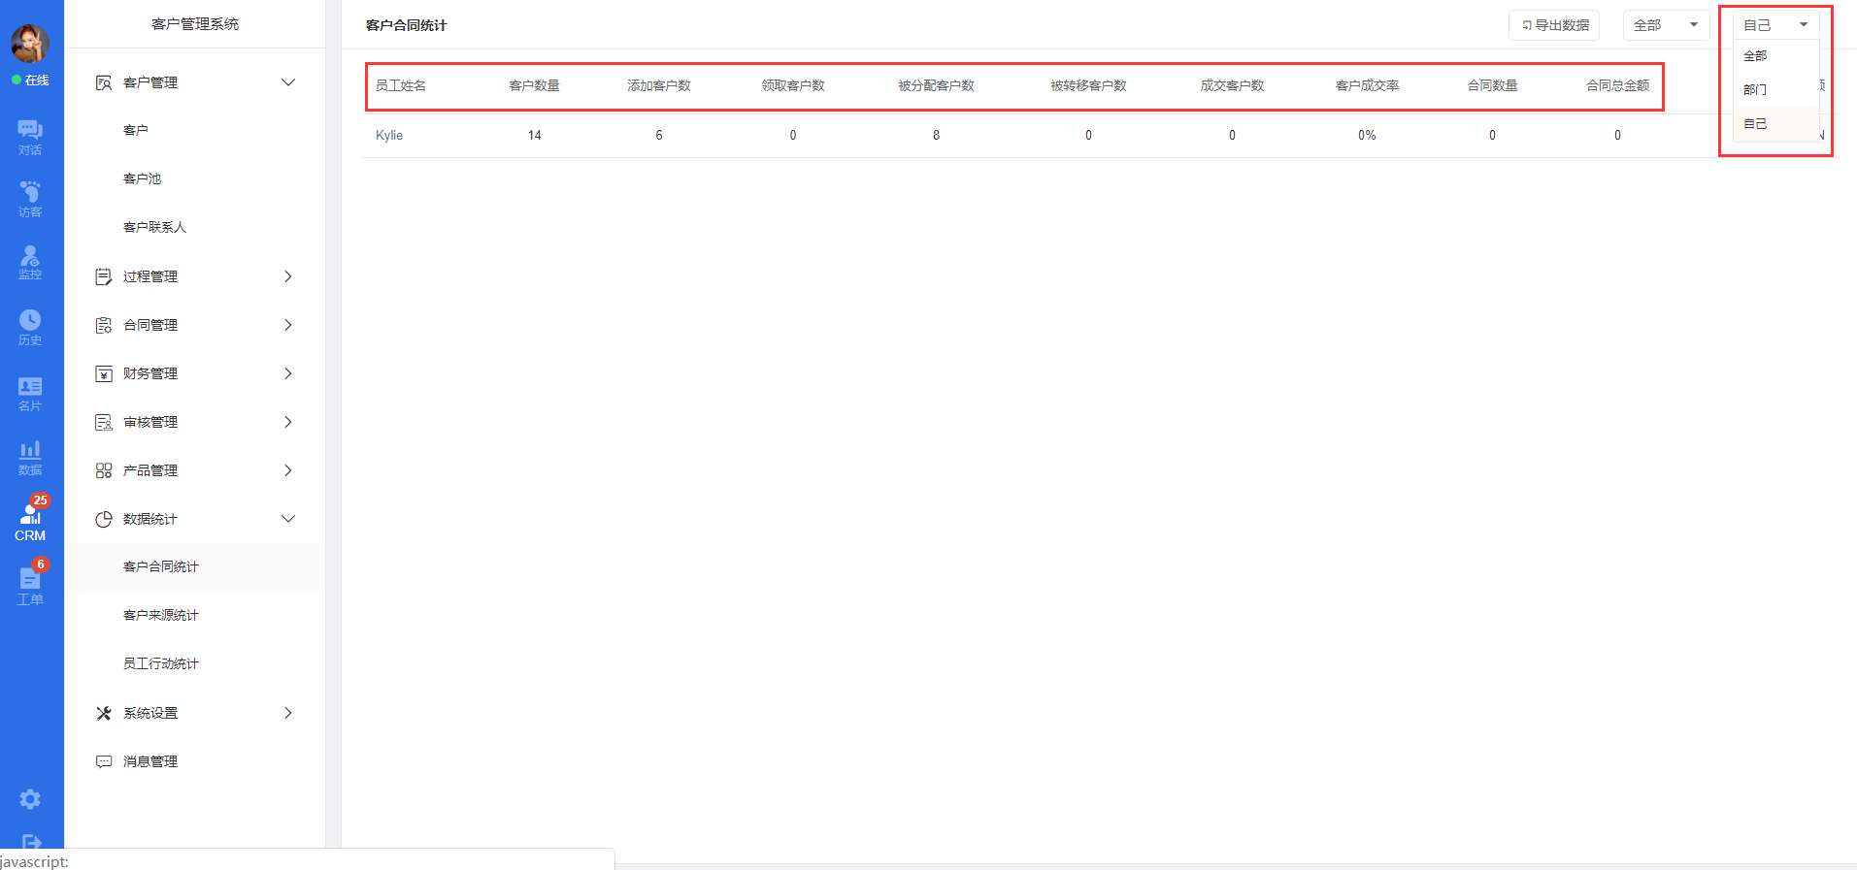Click the logout icon at sidebar bottom
This screenshot has height=870, width=1857.
(x=30, y=842)
